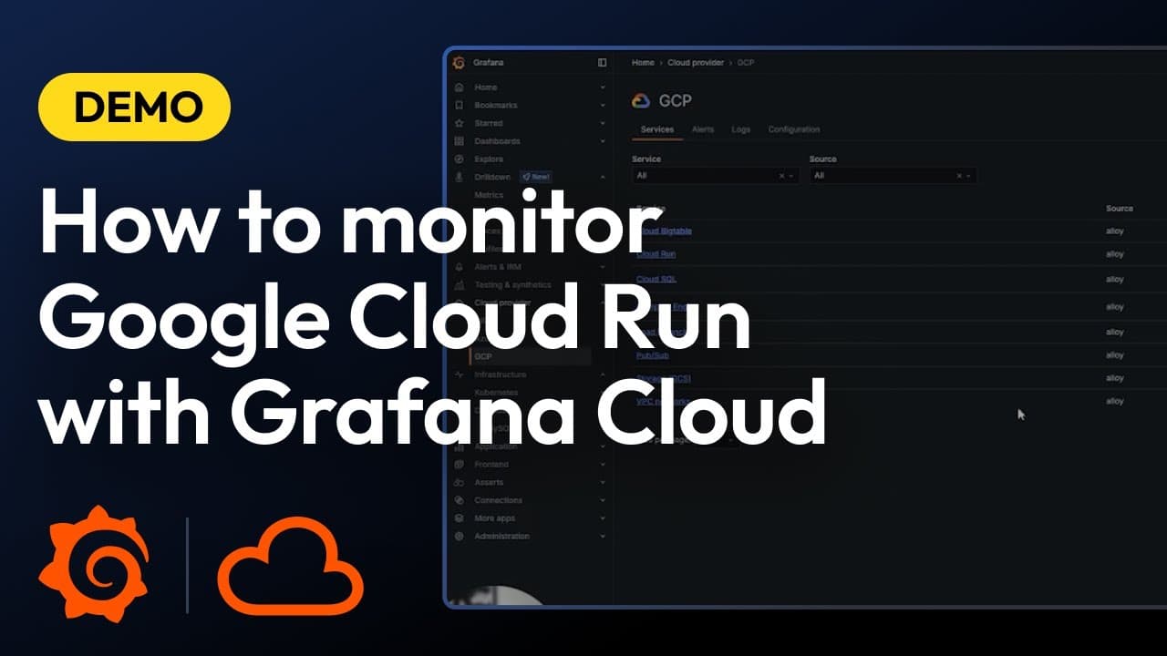Click the Alerts & IRM bell icon
Viewport: 1167px width, 656px height.
pyautogui.click(x=459, y=267)
